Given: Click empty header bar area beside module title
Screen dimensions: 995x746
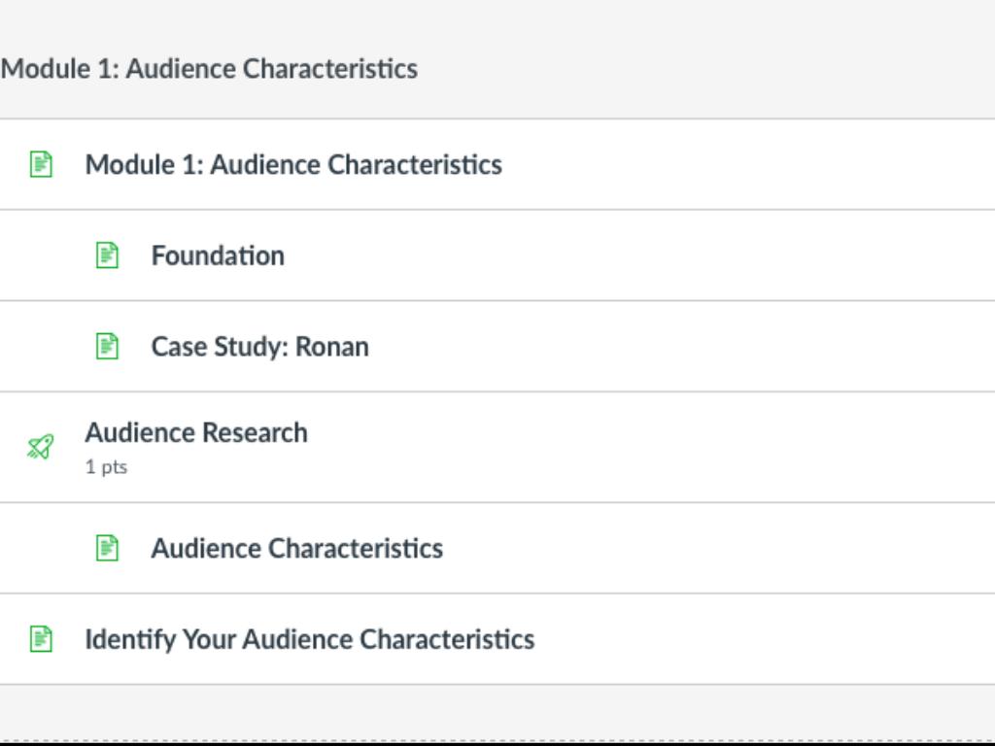Looking at the screenshot, I should tap(729, 69).
